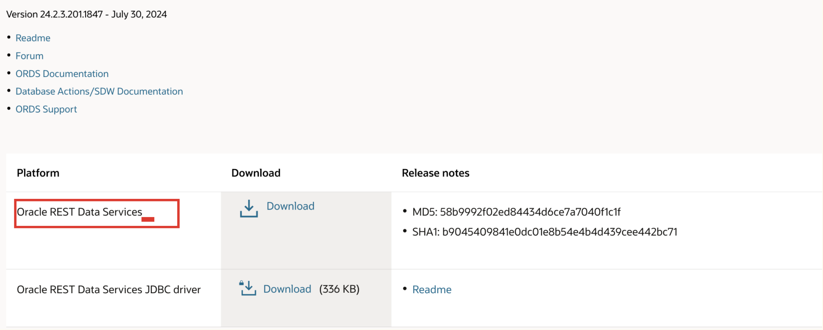823x330 pixels.
Task: Select the Oracle REST Data Services JDBC driver name
Action: tap(109, 289)
